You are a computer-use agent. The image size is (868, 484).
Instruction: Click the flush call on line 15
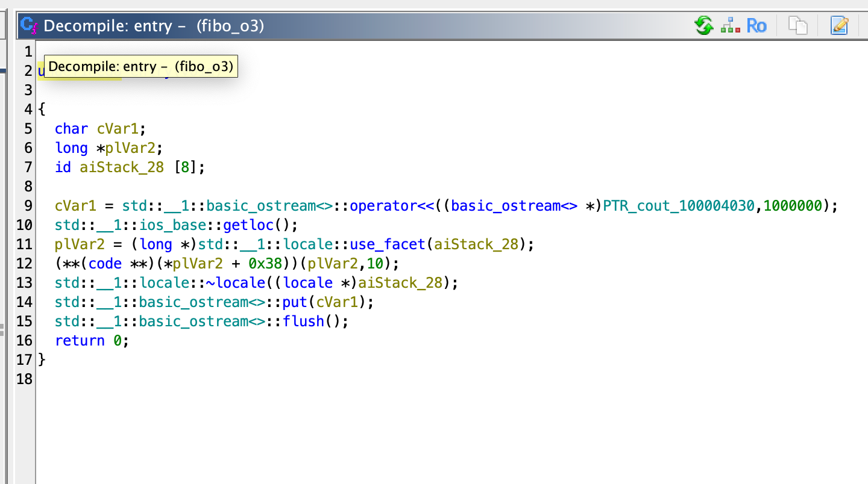click(x=303, y=321)
